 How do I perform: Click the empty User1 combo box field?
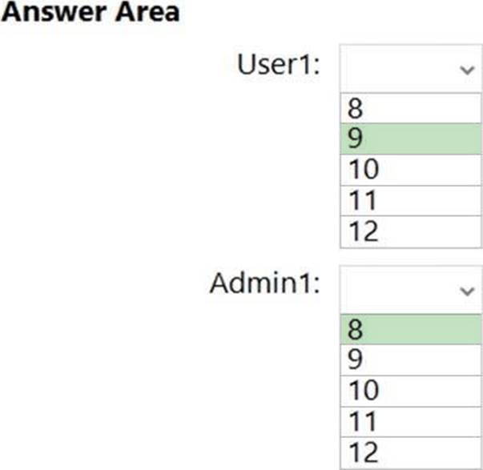[400, 70]
